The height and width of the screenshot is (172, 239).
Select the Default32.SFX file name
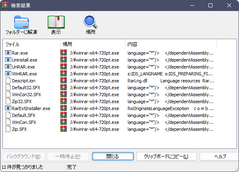[x=26, y=88]
